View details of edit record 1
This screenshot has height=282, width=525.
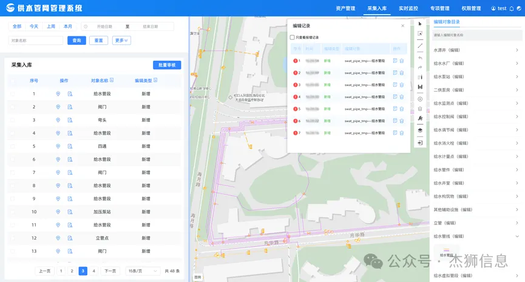click(x=395, y=61)
